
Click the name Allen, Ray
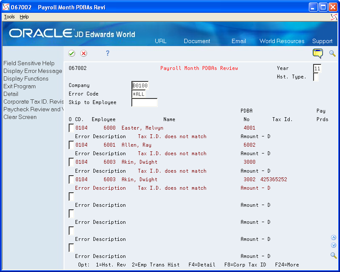(x=137, y=145)
